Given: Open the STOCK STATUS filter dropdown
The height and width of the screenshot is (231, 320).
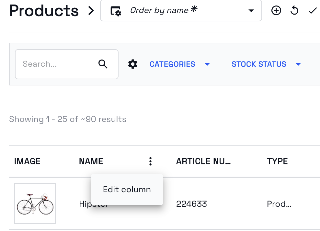Looking at the screenshot, I should pos(266,64).
